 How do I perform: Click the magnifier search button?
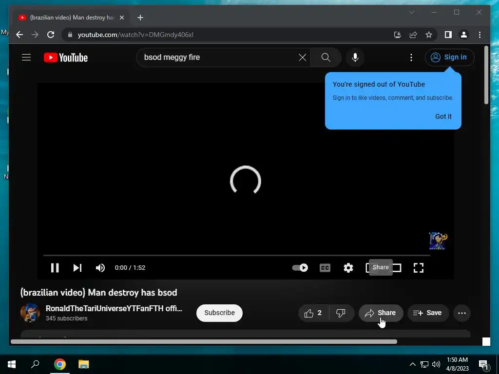pos(326,57)
